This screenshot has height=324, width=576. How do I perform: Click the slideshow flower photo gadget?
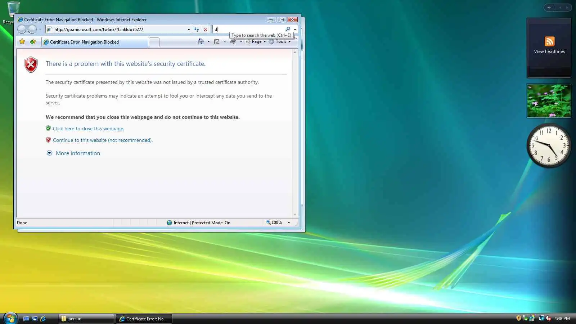click(549, 101)
